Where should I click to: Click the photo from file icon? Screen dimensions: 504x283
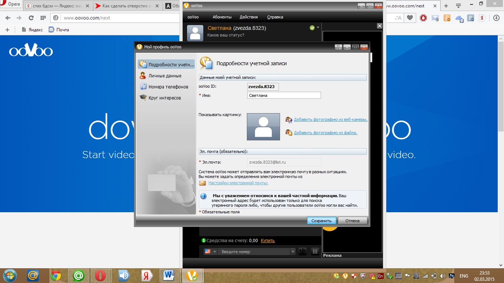click(289, 132)
